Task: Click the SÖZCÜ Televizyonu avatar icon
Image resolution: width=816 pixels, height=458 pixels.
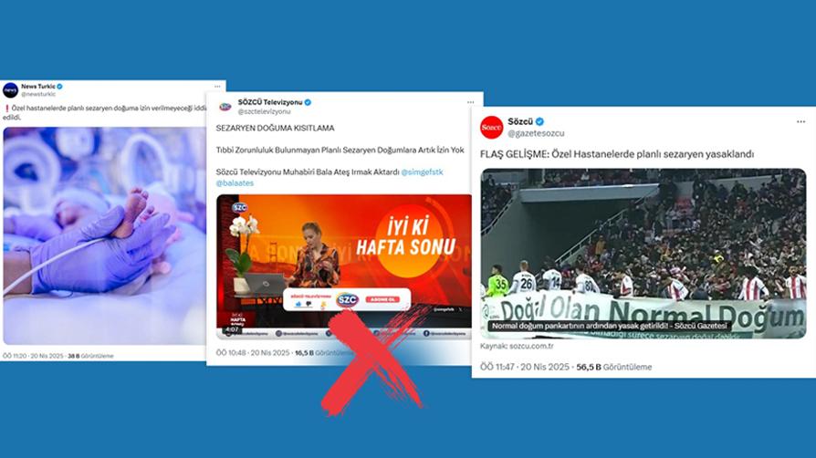Action: click(225, 108)
